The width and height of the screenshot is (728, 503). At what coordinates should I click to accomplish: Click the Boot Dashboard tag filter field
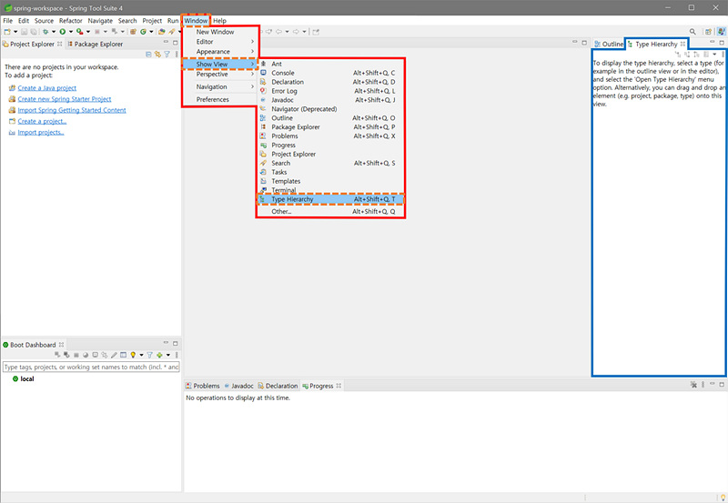pos(91,367)
